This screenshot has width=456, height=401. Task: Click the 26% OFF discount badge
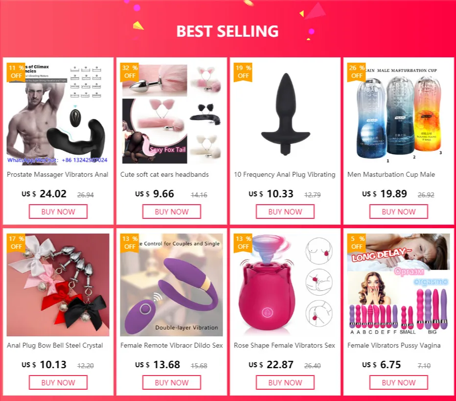tap(357, 72)
